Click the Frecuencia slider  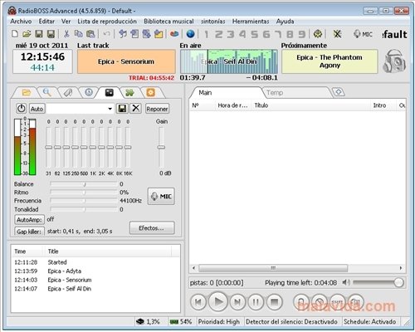(x=84, y=201)
